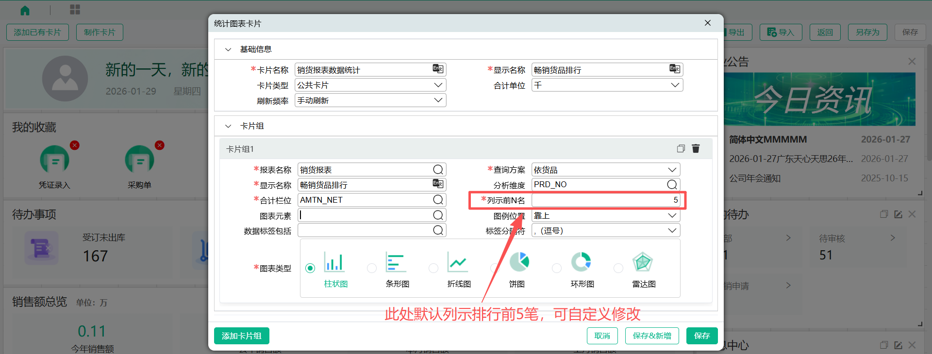
Task: Click into the 列示前N名 input field
Action: (605, 200)
